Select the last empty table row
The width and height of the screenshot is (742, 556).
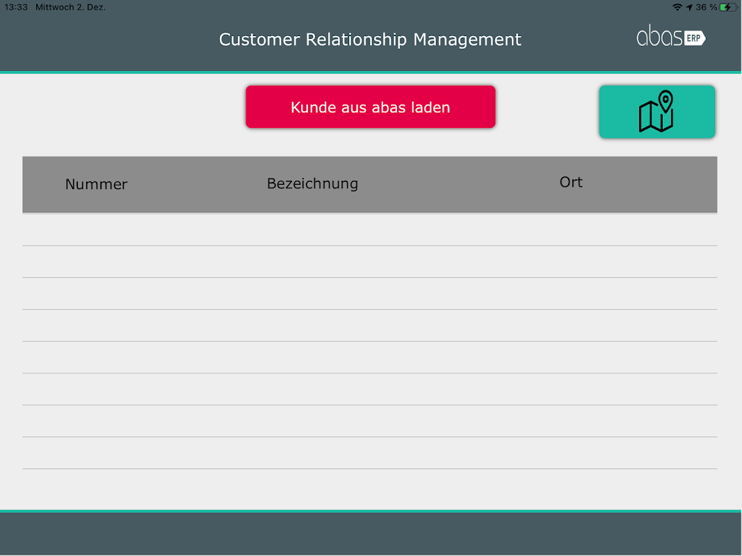coord(369,453)
